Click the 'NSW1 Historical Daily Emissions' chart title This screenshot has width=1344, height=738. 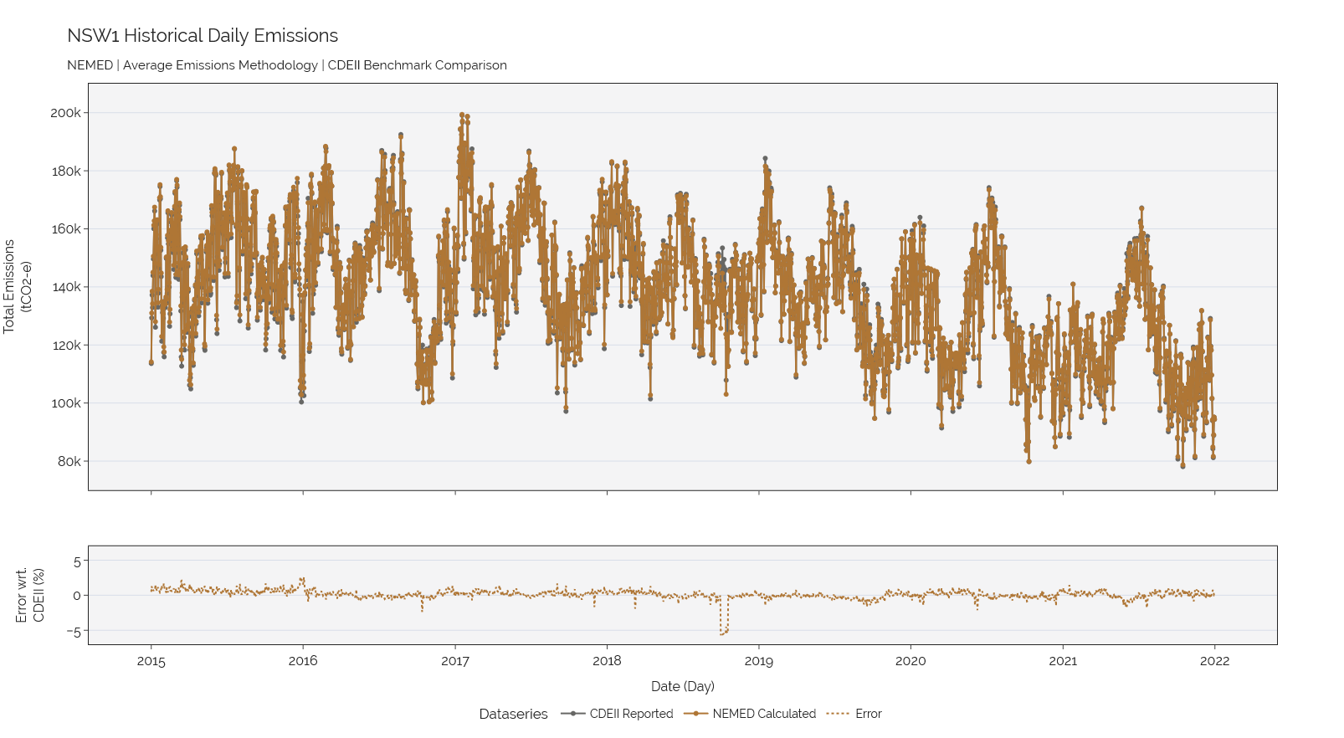tap(203, 36)
